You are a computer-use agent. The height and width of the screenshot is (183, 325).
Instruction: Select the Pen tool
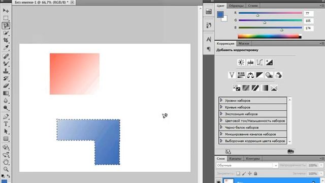6,116
